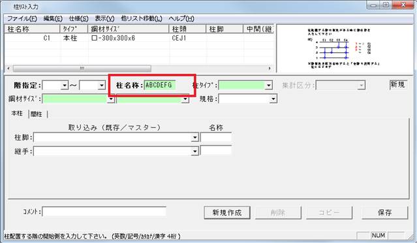The width and height of the screenshot is (417, 243).
Task: Expand the first 鋼材サイズ dropdown
Action: (111, 99)
